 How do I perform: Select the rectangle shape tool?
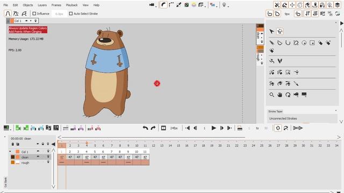click(312, 43)
